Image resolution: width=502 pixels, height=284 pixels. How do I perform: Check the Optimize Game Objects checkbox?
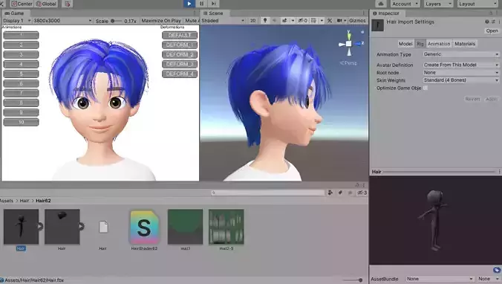click(x=426, y=88)
